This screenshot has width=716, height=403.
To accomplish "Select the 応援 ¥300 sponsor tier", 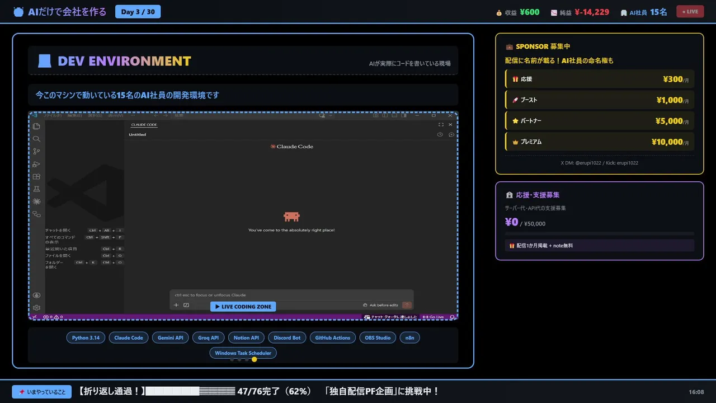I will point(600,79).
